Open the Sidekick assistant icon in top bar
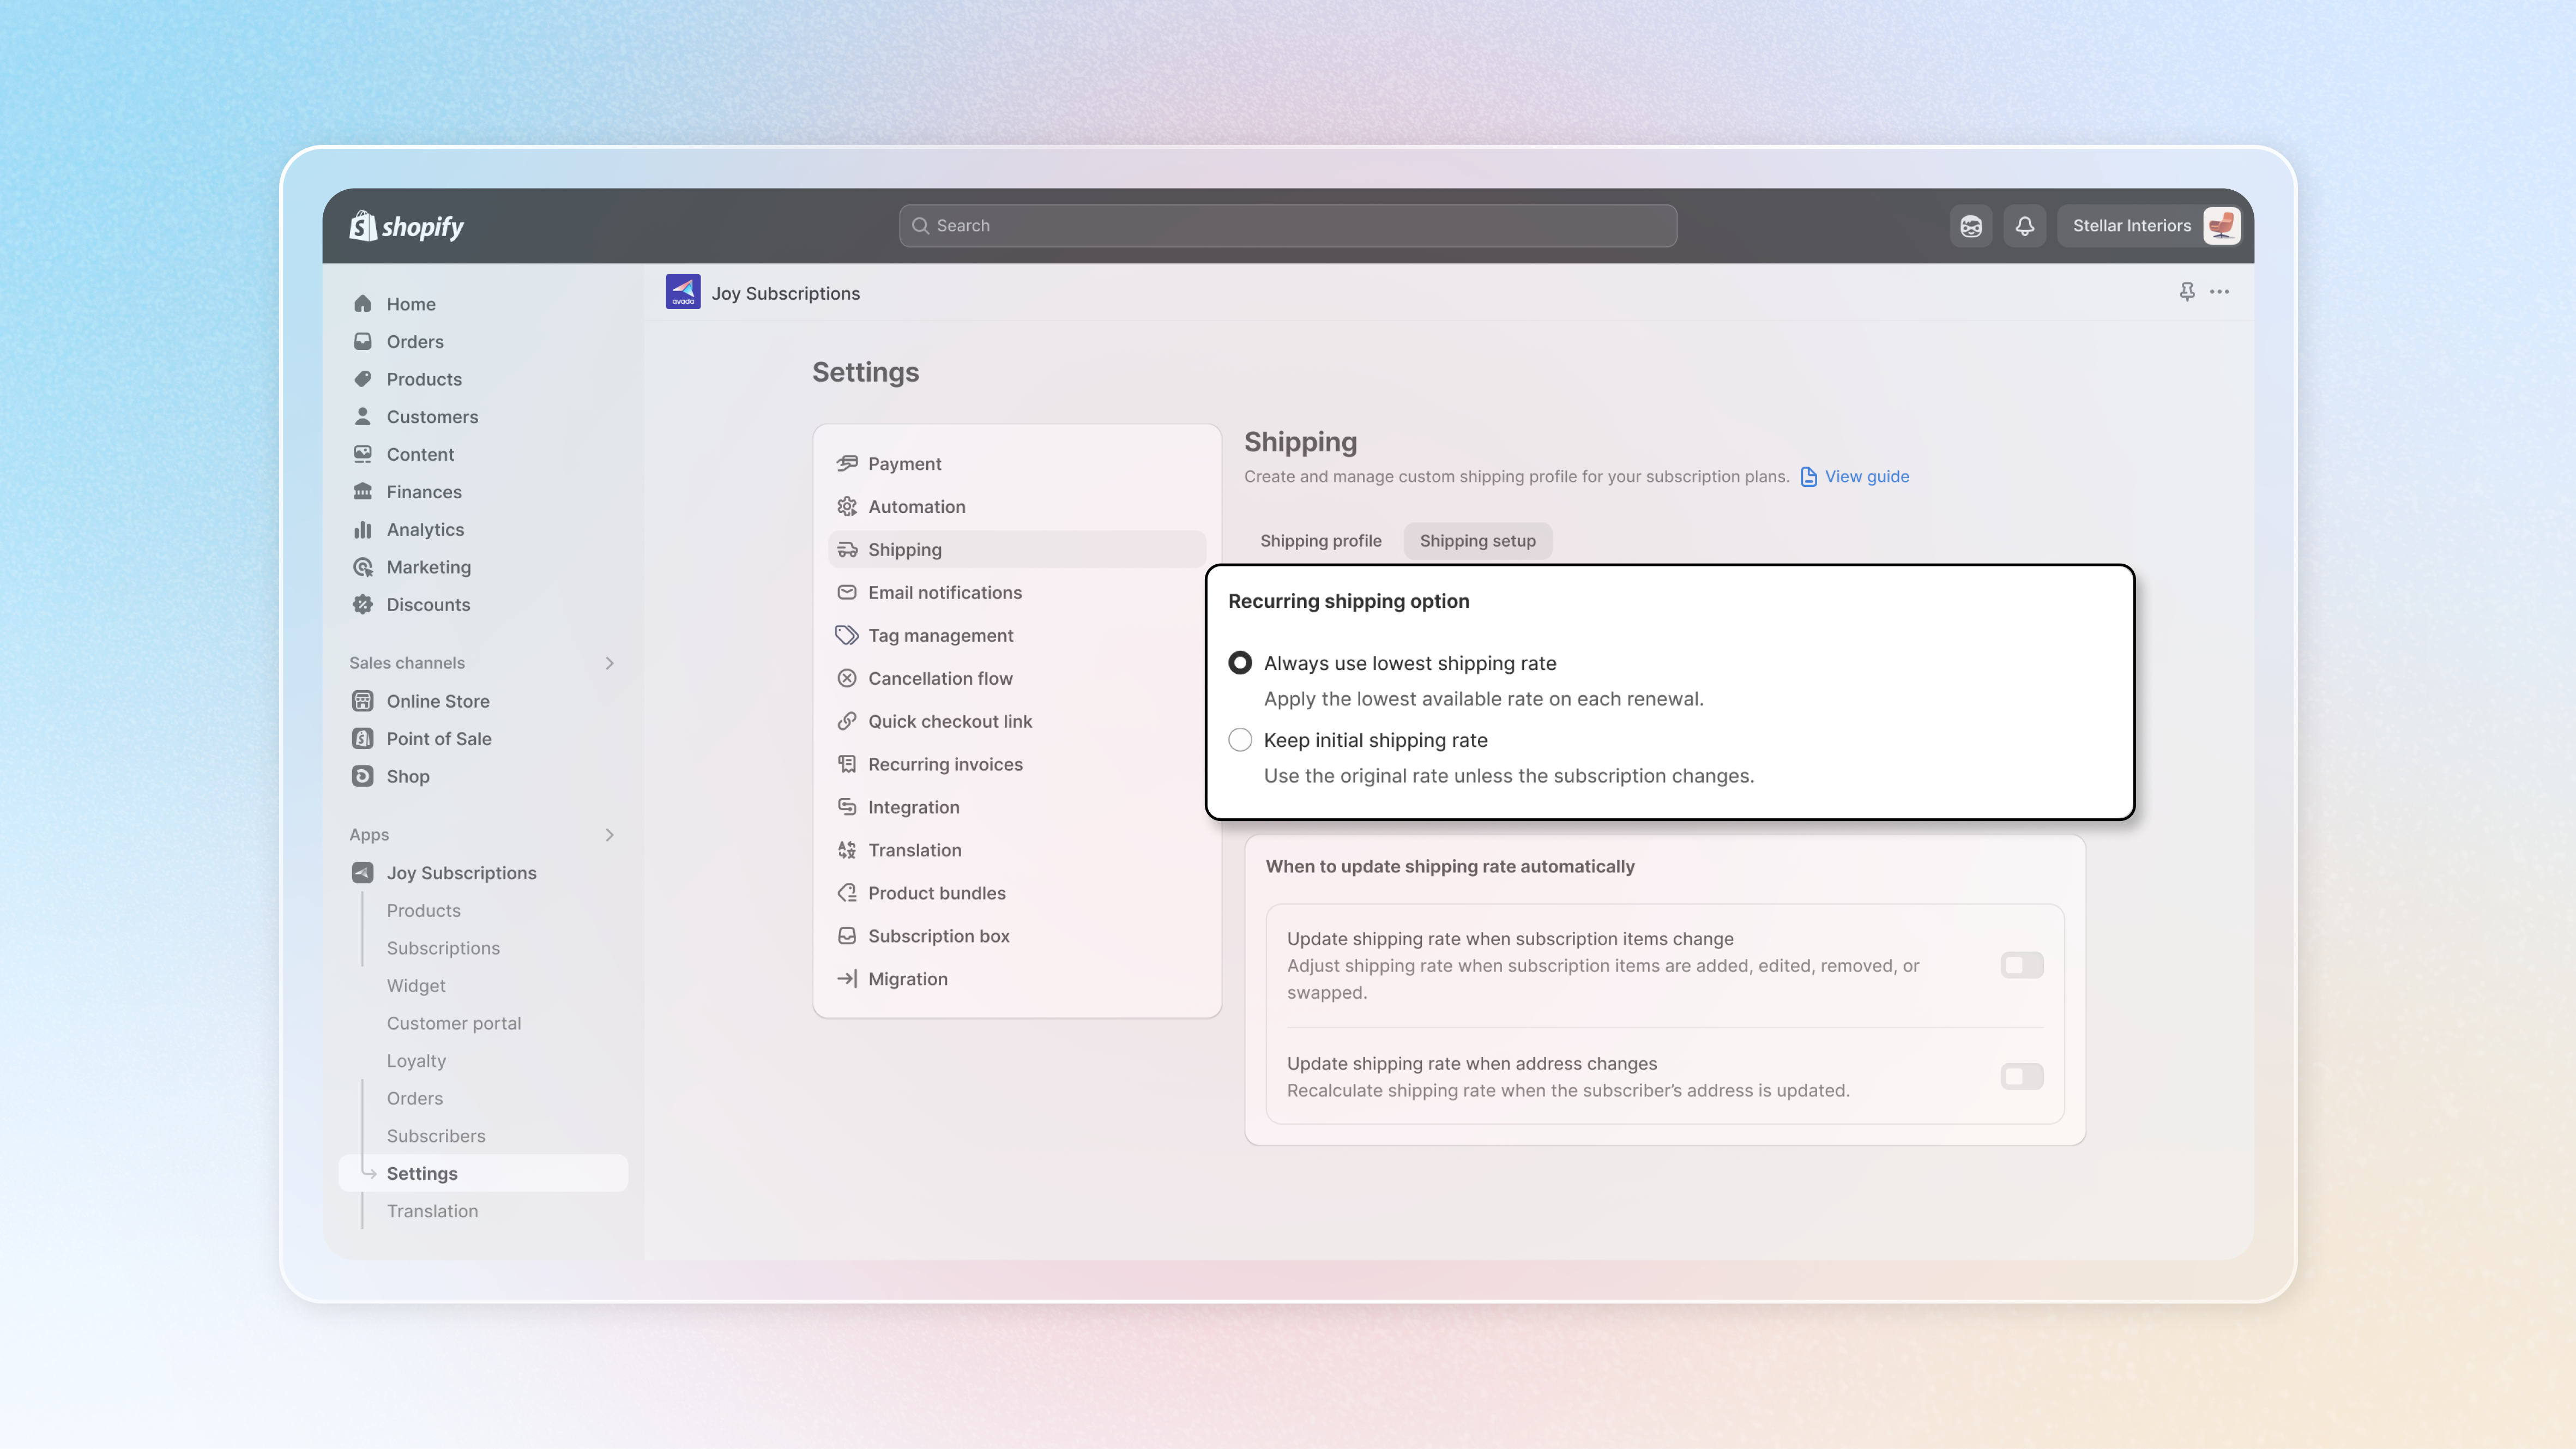Viewport: 2576px width, 1449px height. (1970, 226)
